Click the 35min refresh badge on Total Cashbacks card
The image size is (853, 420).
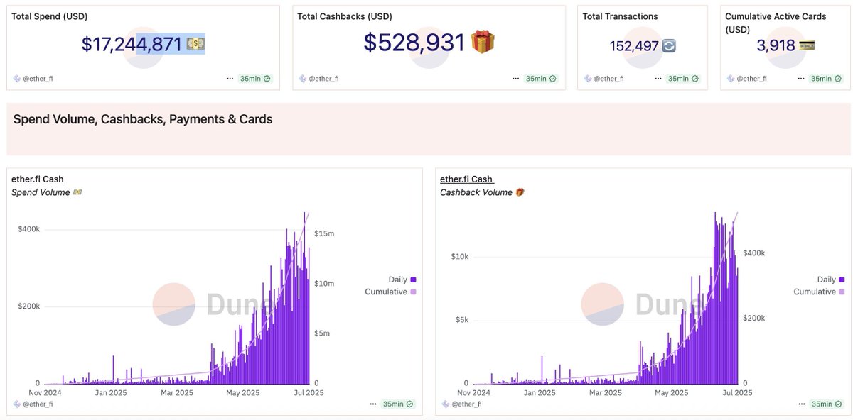pos(540,79)
